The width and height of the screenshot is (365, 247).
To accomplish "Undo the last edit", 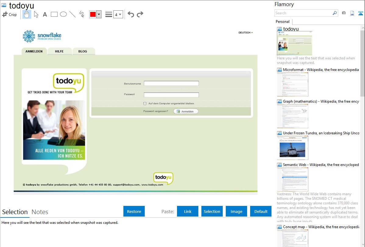I will (131, 14).
